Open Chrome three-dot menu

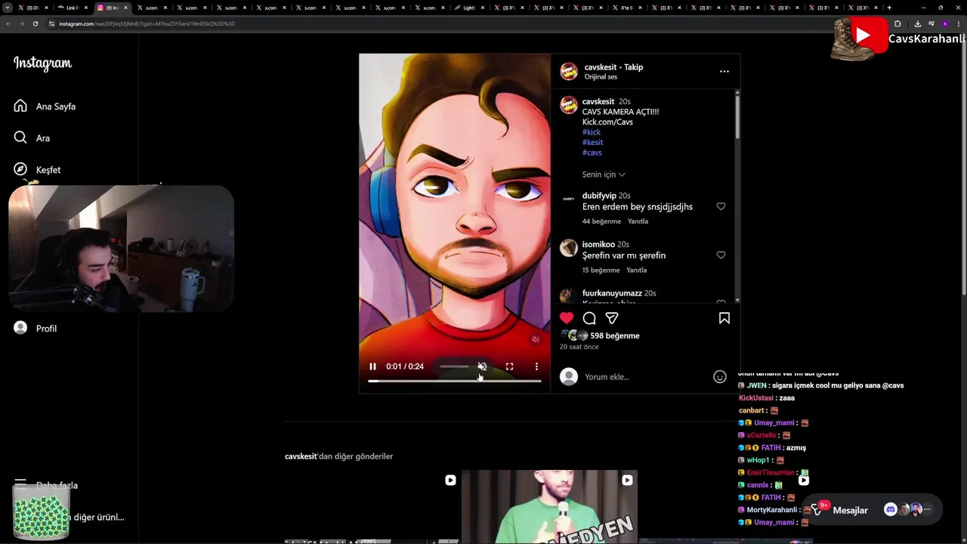pos(959,23)
